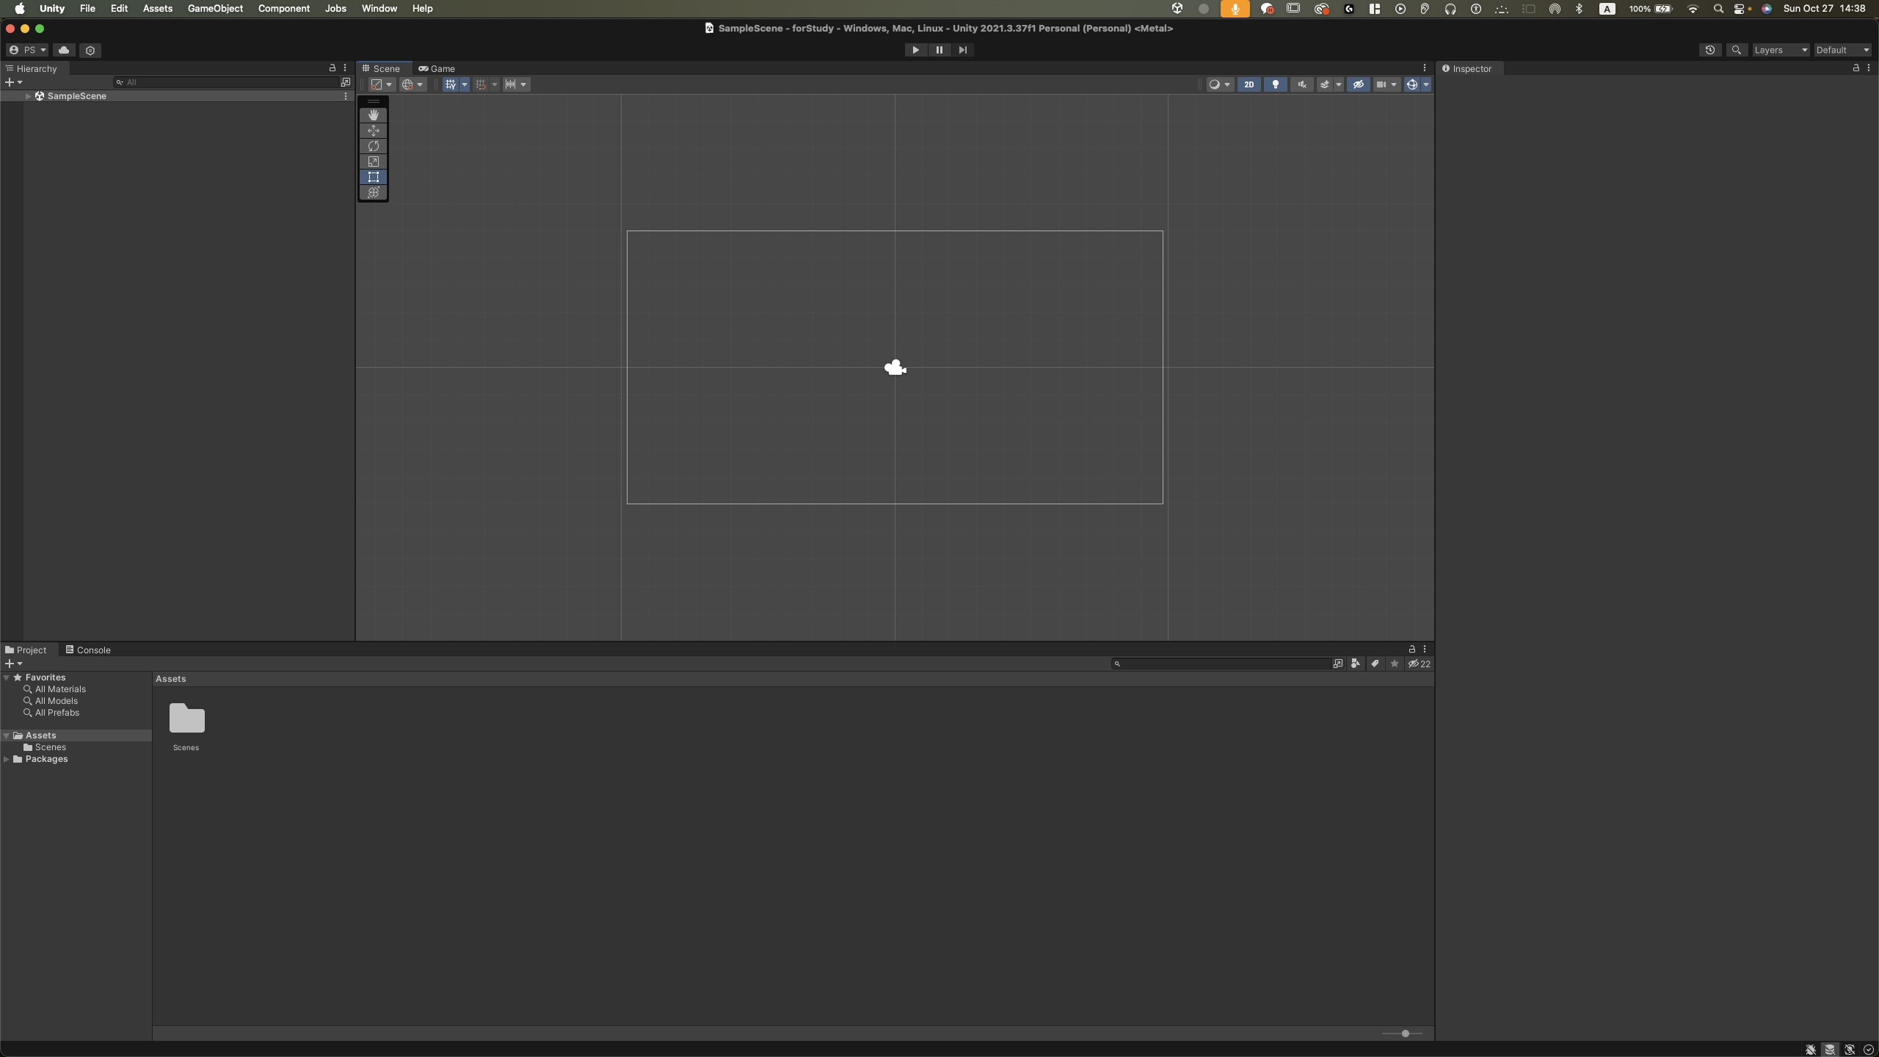Open the Unity Cloud icon
Image resolution: width=1879 pixels, height=1057 pixels.
coord(64,50)
